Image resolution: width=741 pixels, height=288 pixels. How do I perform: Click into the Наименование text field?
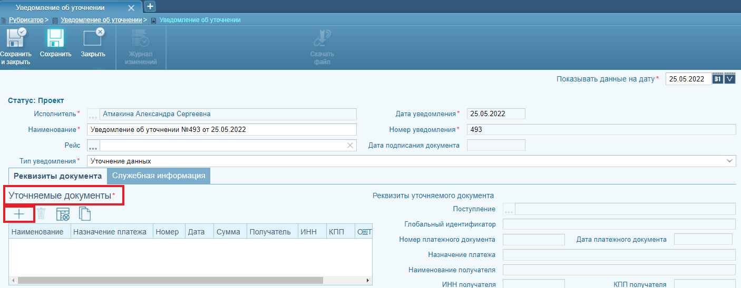(x=221, y=129)
